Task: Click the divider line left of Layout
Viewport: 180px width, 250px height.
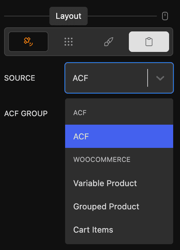Action: tap(27, 16)
